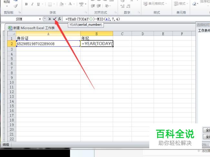Select row 10 header
The image size is (210, 157).
(12, 82)
